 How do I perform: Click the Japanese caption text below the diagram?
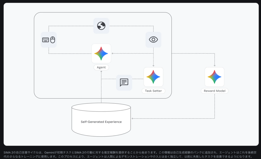(127, 154)
